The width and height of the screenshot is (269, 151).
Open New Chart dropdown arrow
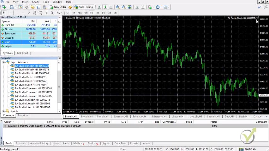click(x=7, y=7)
